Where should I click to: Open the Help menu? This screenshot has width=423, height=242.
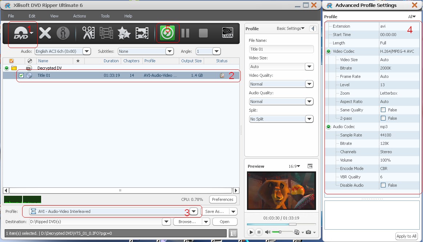click(x=128, y=16)
